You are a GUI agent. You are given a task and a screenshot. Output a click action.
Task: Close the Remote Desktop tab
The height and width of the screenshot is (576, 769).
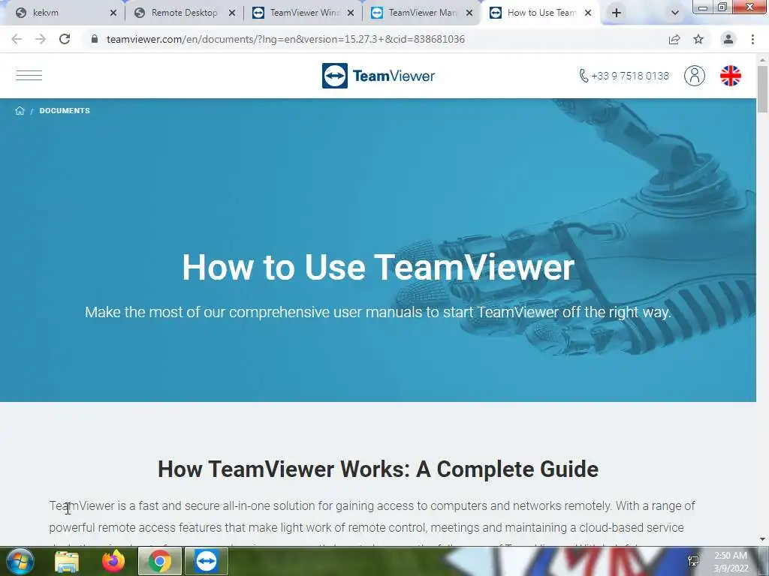point(232,13)
